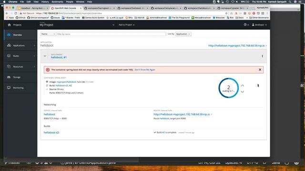
Task: Collapse the helloboot deployment row
Action: click(45, 56)
